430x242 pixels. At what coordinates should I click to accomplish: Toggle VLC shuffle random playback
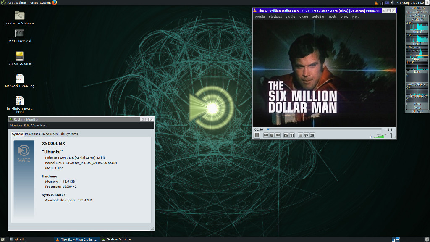pos(312,135)
